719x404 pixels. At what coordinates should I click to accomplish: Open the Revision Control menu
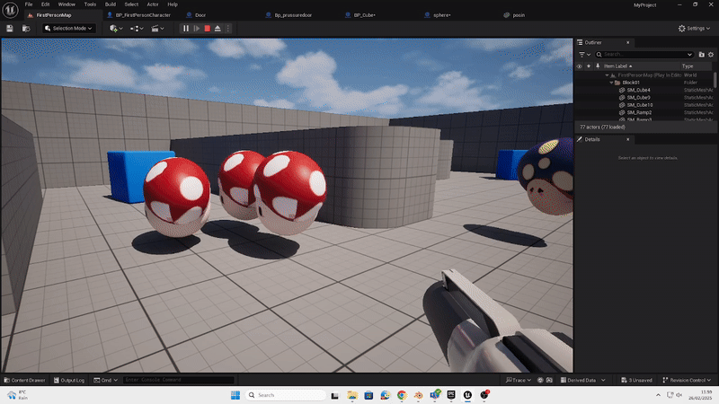687,380
